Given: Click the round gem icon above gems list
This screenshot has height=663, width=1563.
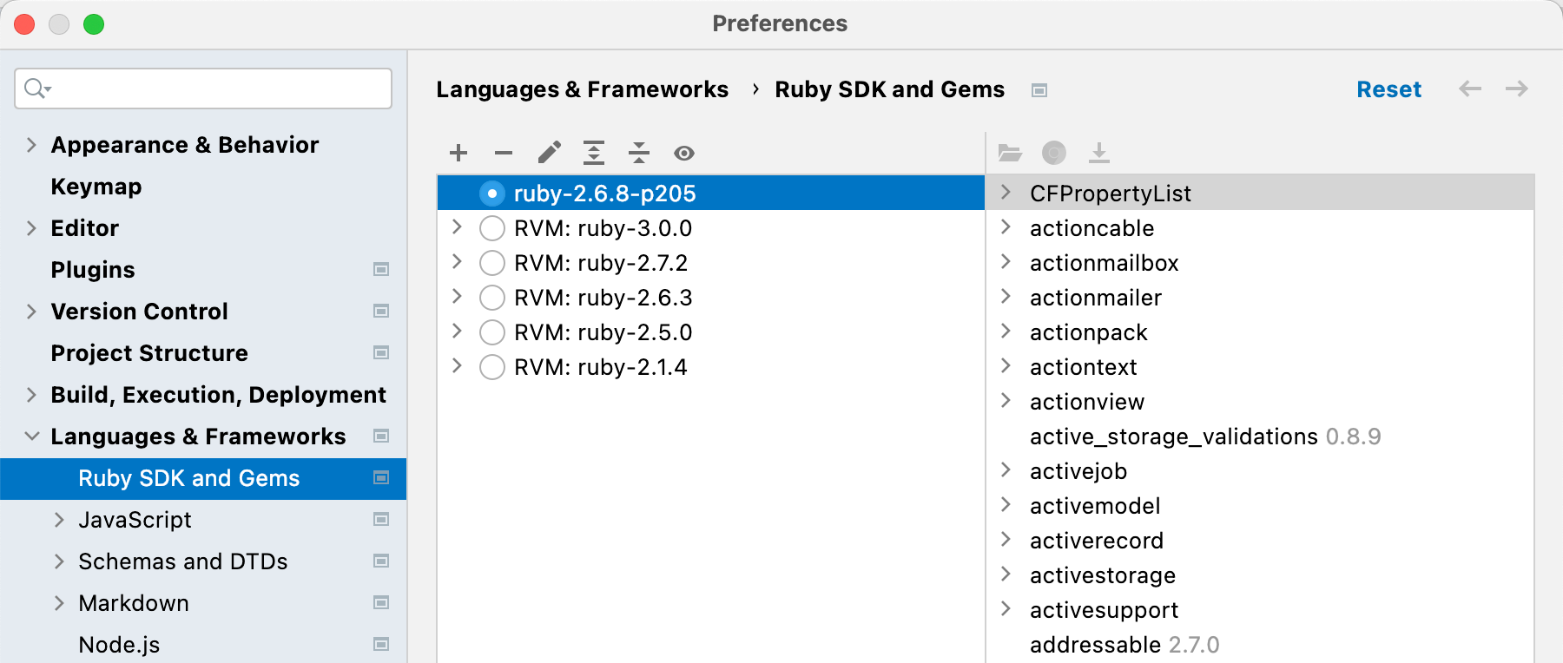Looking at the screenshot, I should coord(1054,154).
